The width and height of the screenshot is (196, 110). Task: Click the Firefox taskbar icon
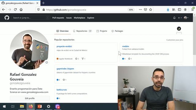31,107
